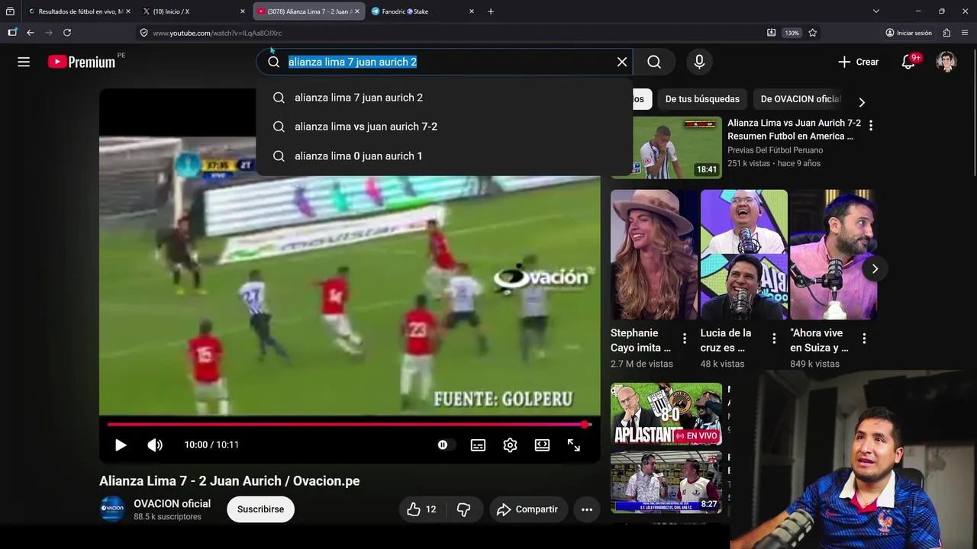Image resolution: width=977 pixels, height=549 pixels.
Task: Open options for Stephanie Cayo short
Action: [x=685, y=339]
